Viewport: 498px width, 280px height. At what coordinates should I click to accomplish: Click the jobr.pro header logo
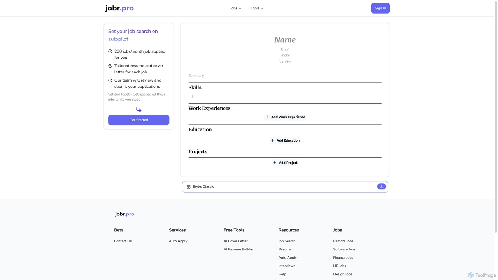pos(119,8)
